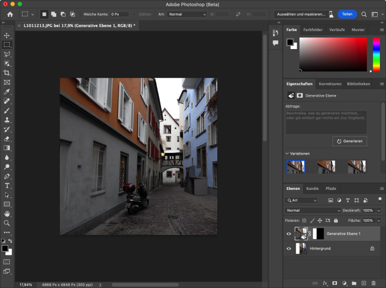Select the Type tool
Image resolution: width=386 pixels, height=288 pixels.
pos(7,186)
